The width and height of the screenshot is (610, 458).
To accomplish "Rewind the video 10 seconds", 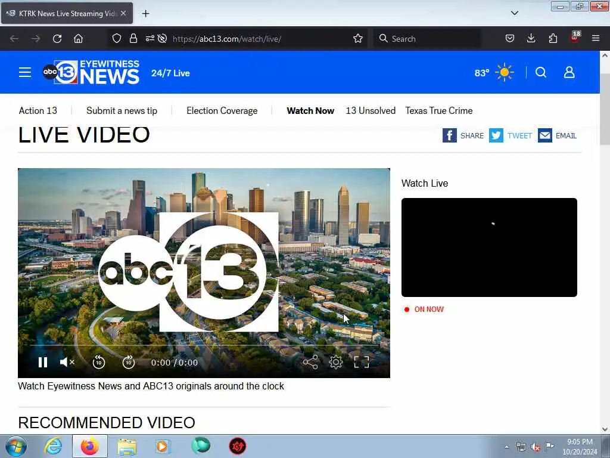I will [99, 363].
